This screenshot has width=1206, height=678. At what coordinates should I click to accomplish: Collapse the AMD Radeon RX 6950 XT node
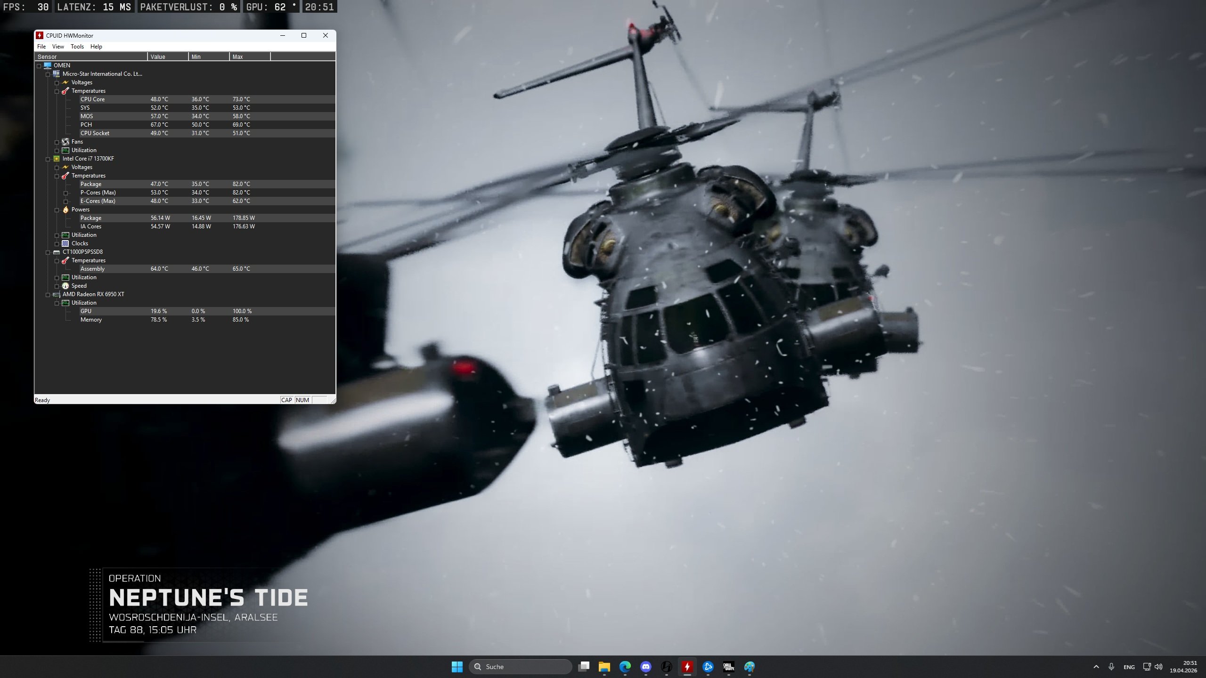pos(48,295)
